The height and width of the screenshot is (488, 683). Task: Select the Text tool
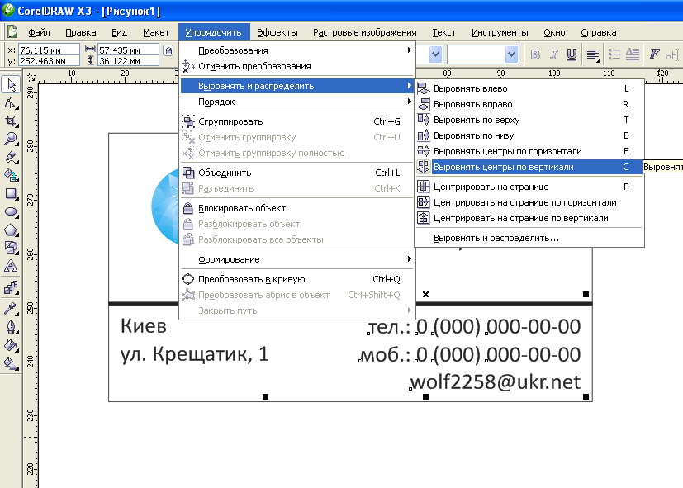click(x=11, y=267)
